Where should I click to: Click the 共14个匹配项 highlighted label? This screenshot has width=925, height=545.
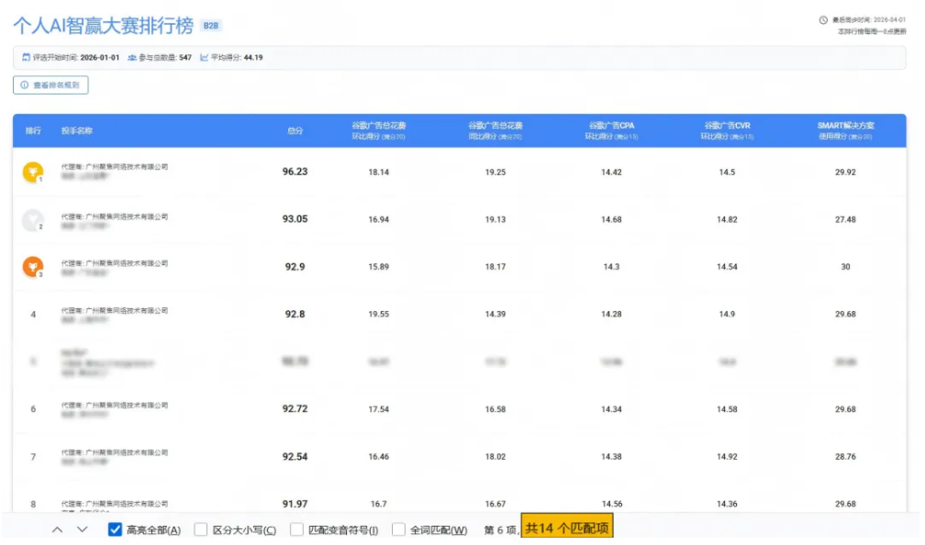point(566,528)
